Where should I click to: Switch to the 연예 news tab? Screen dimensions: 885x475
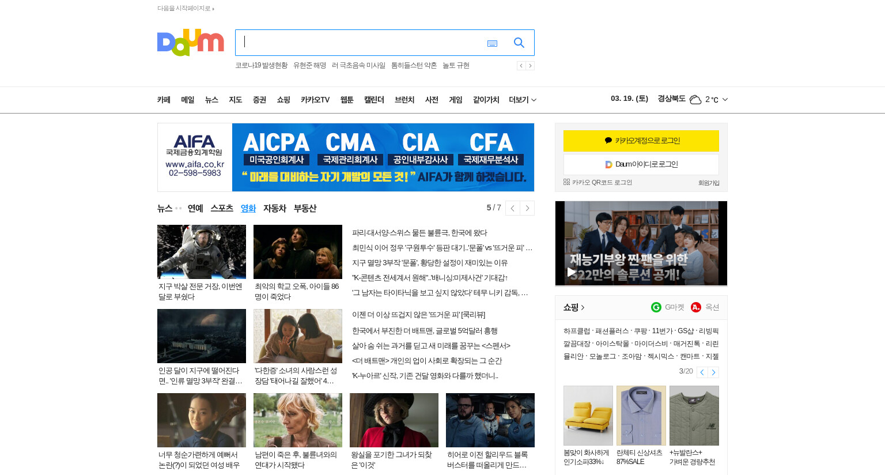(195, 208)
